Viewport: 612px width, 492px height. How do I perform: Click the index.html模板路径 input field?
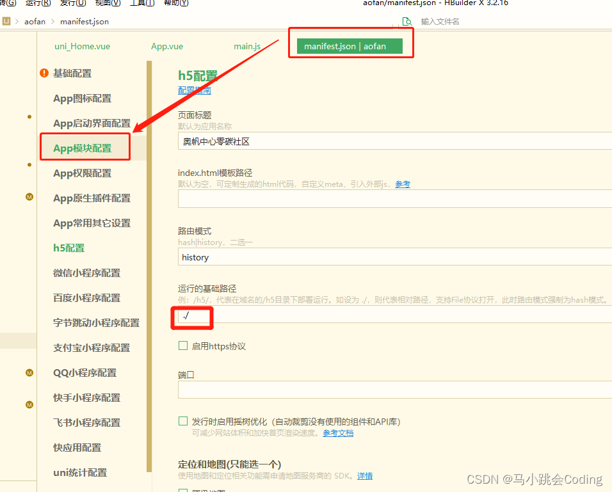coord(394,198)
